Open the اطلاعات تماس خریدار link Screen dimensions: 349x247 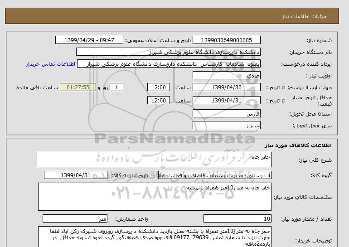[x=51, y=64]
